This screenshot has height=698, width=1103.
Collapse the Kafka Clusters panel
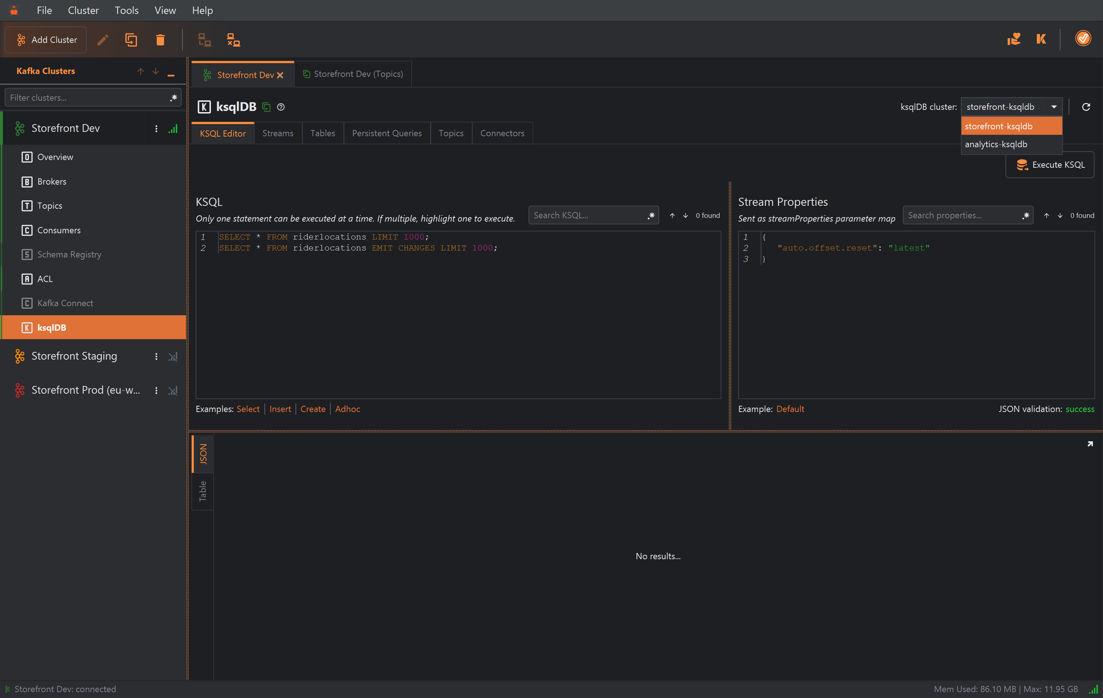[171, 74]
